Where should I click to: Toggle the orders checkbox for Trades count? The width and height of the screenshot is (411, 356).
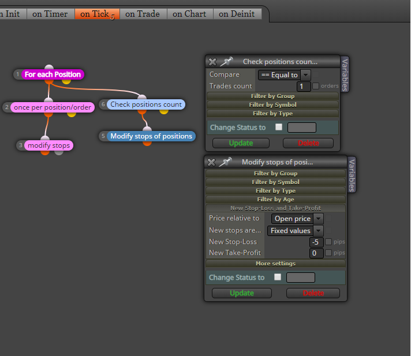click(316, 86)
